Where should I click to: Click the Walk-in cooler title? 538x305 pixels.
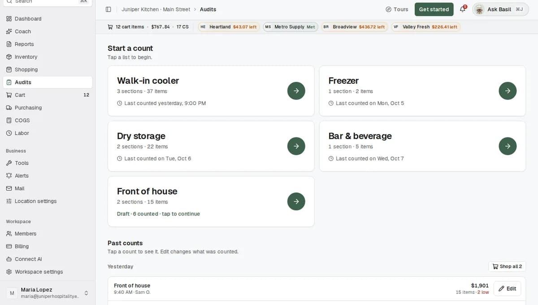click(x=148, y=81)
